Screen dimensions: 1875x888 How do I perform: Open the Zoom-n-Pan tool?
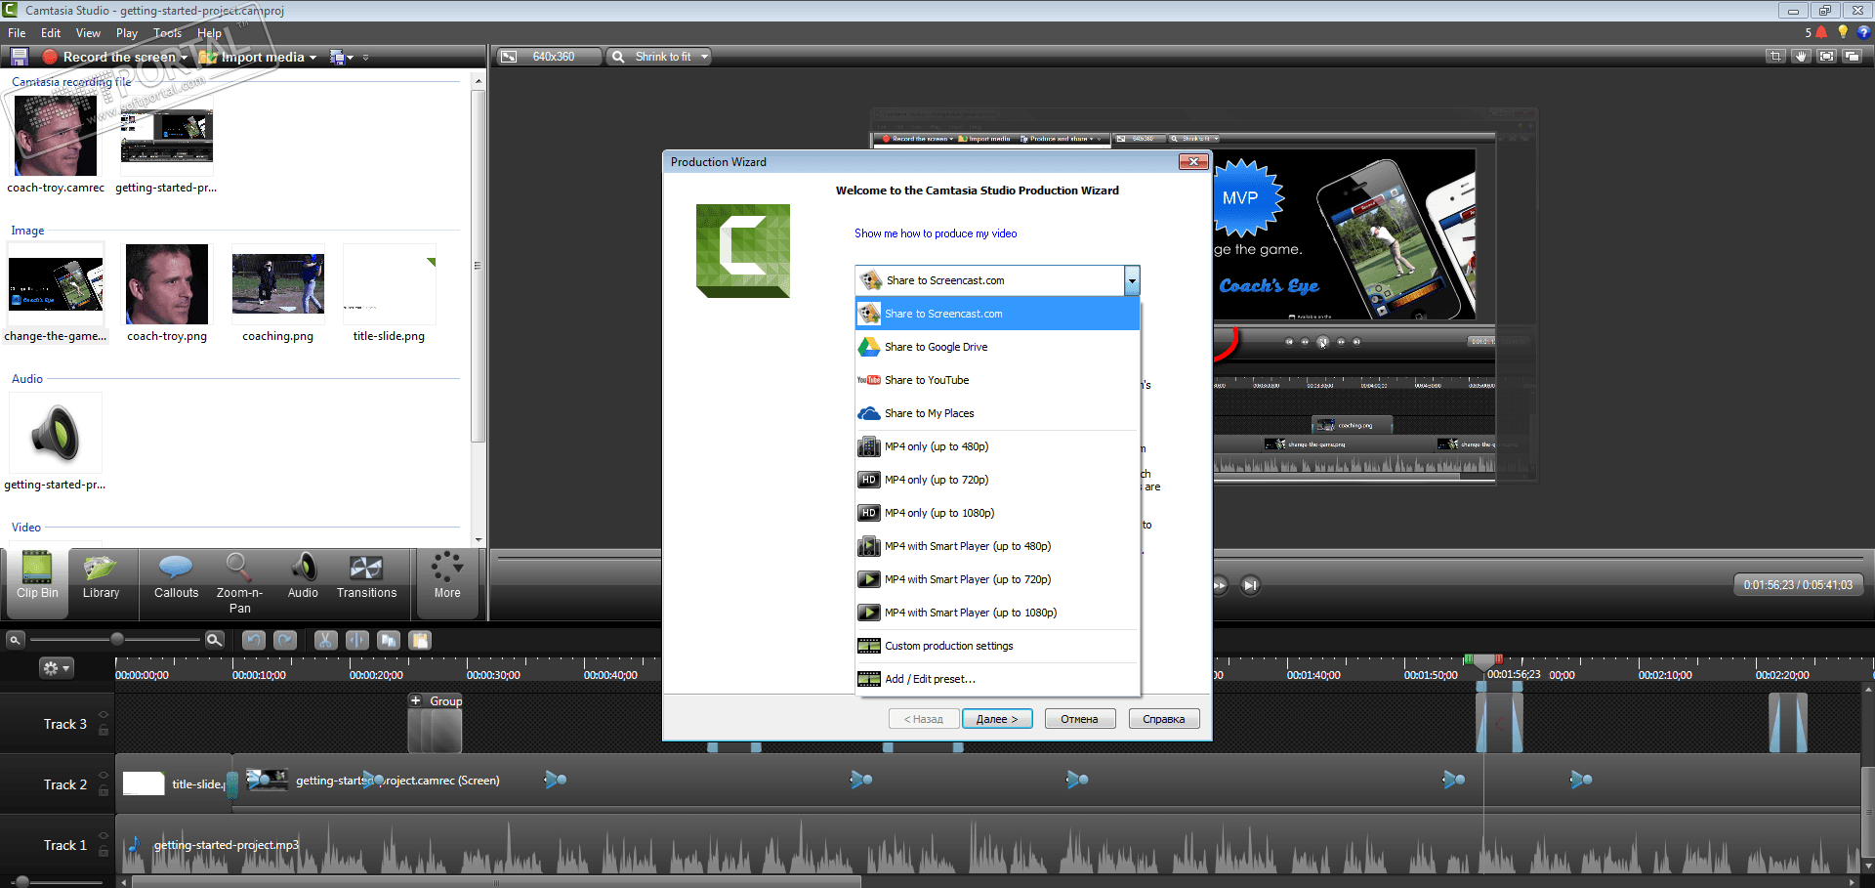pos(239,584)
